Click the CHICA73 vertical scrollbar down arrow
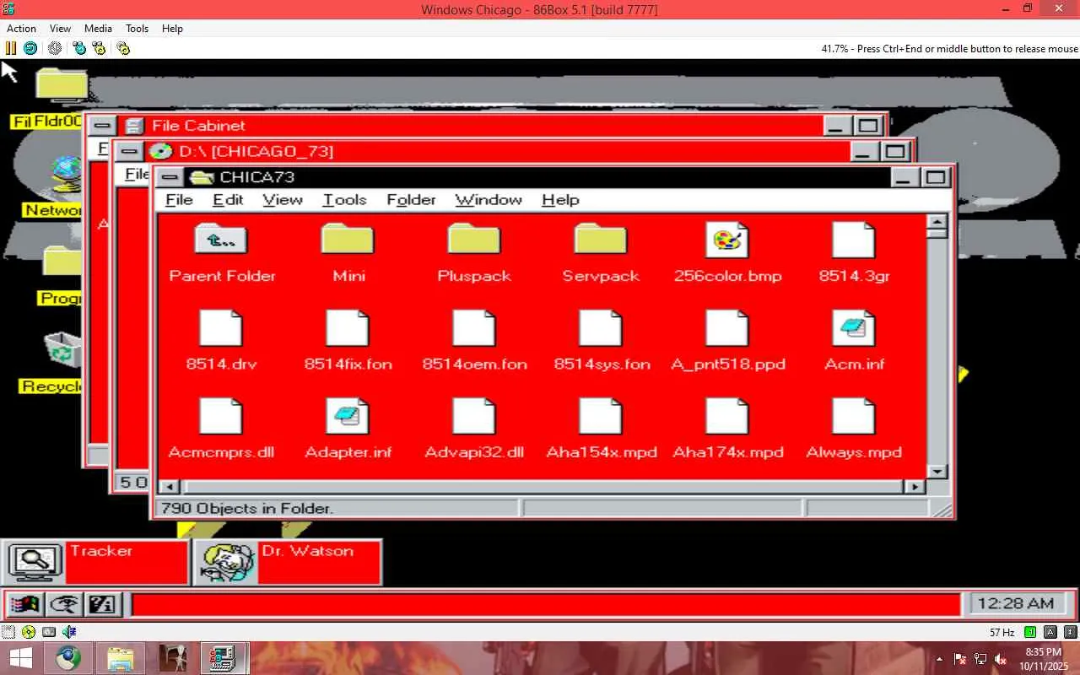This screenshot has height=675, width=1080. point(937,471)
